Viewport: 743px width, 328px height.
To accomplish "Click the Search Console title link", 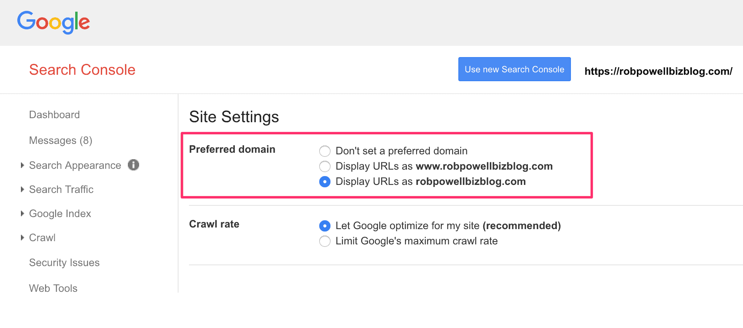I will pos(82,70).
